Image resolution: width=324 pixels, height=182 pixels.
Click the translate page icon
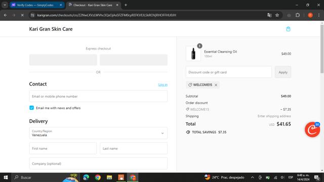pos(269,15)
